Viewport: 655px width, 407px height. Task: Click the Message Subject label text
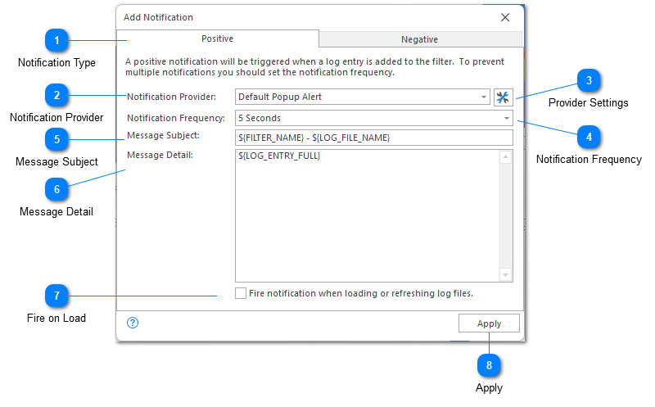click(163, 135)
